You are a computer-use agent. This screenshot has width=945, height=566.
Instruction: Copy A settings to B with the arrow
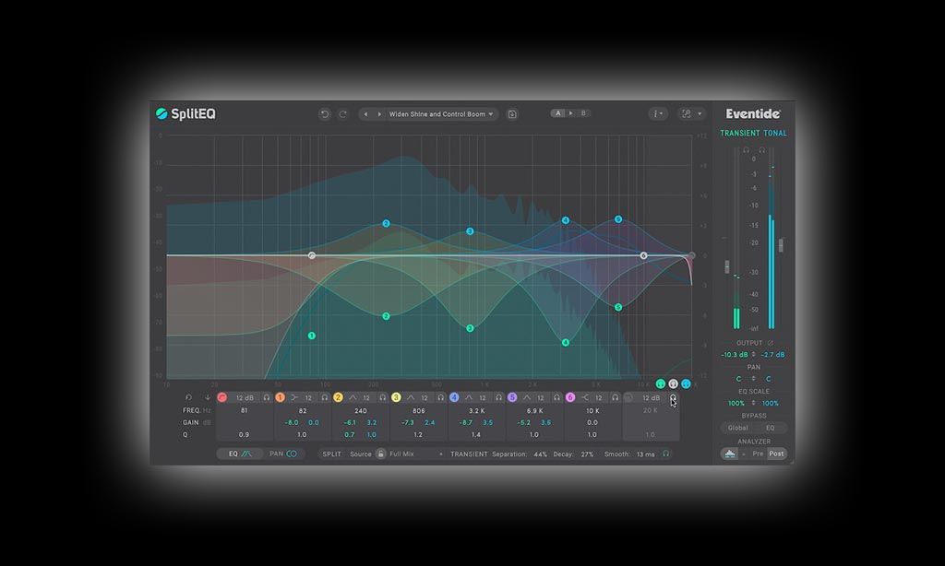(570, 113)
